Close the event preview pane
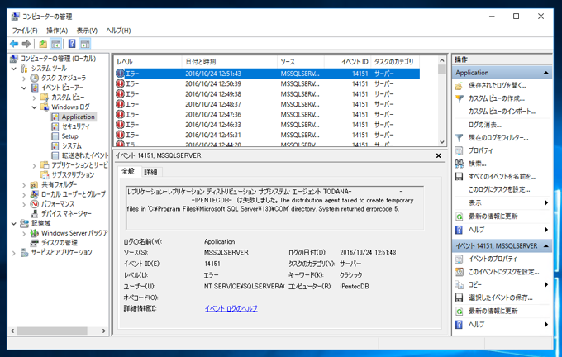Image resolution: width=562 pixels, height=357 pixels. (438, 155)
